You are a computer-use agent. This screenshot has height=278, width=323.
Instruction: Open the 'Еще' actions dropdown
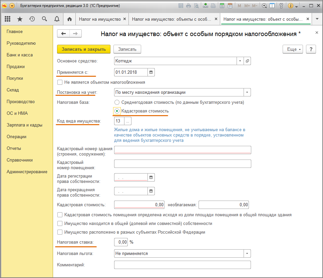(x=293, y=49)
